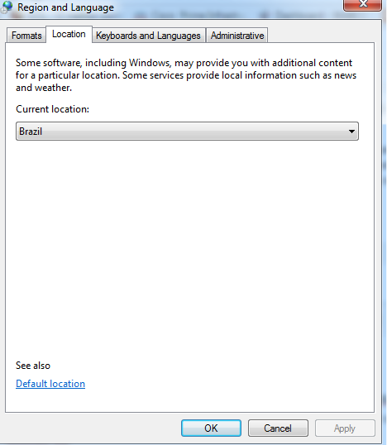Viewport: 387px width, 445px height.
Task: Click the description paragraph about additional content
Action: click(186, 75)
